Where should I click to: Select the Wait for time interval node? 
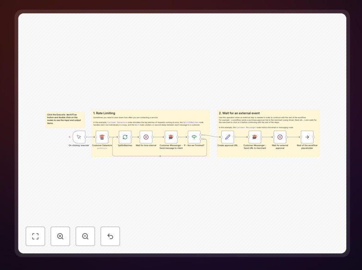click(x=146, y=137)
